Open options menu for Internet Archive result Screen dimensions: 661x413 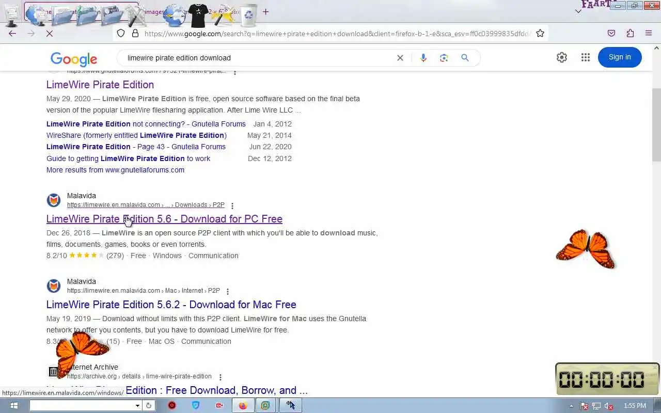pos(221,377)
